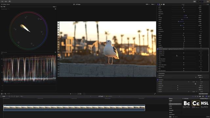Image resolution: width=210 pixels, height=118 pixels.
Task: Open the Video inspector tab icon
Action: [158, 4]
